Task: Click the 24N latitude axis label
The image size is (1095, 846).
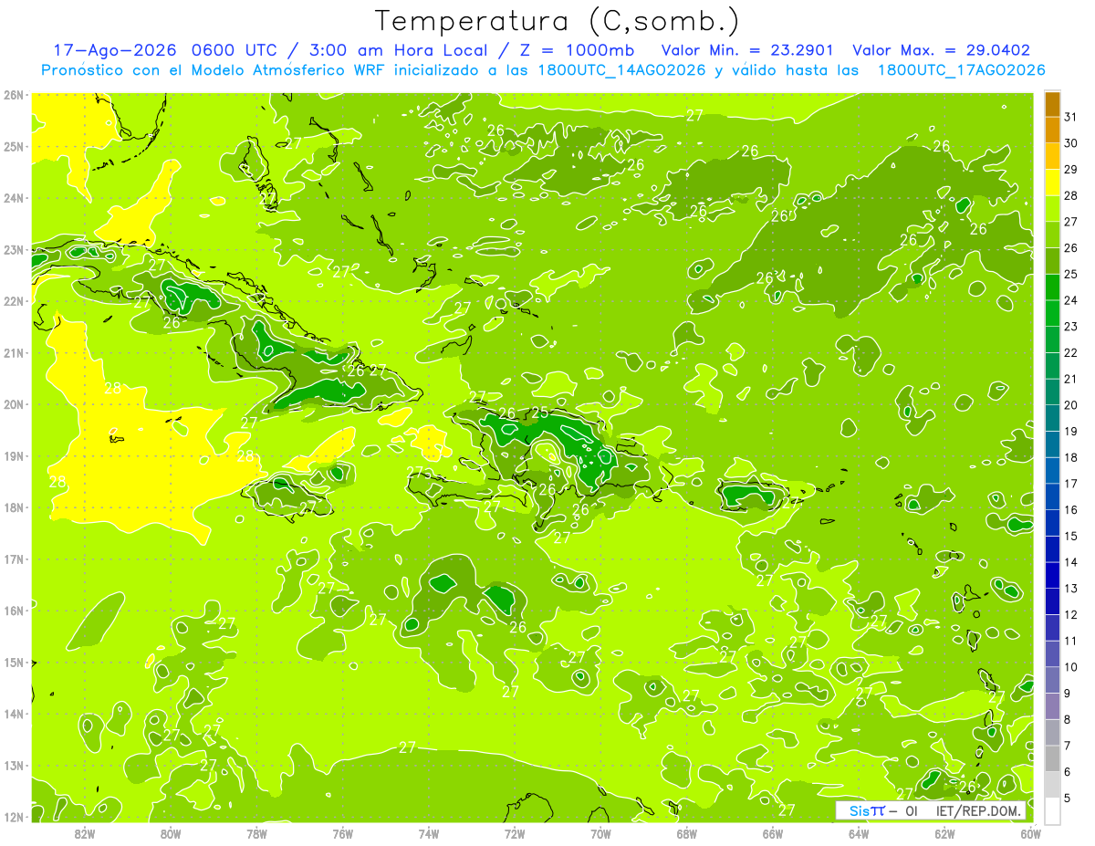Action: pos(14,198)
